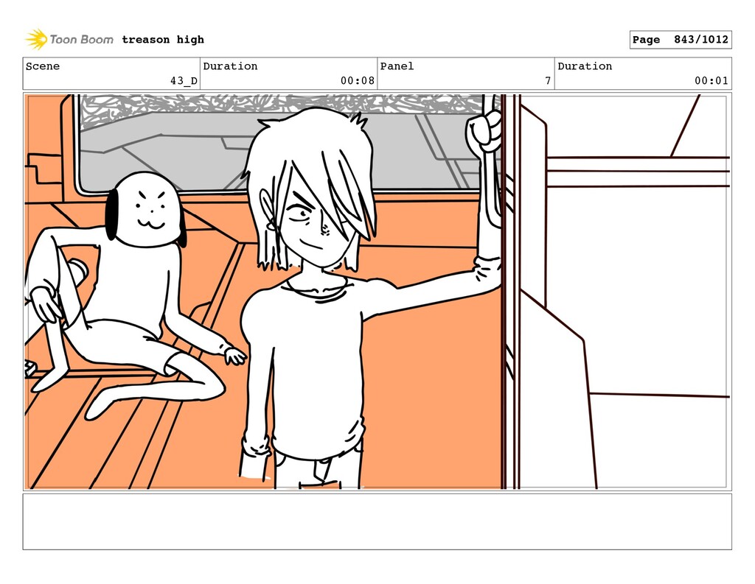The width and height of the screenshot is (755, 584).
Task: Select the Scene label cell
Action: [x=111, y=74]
